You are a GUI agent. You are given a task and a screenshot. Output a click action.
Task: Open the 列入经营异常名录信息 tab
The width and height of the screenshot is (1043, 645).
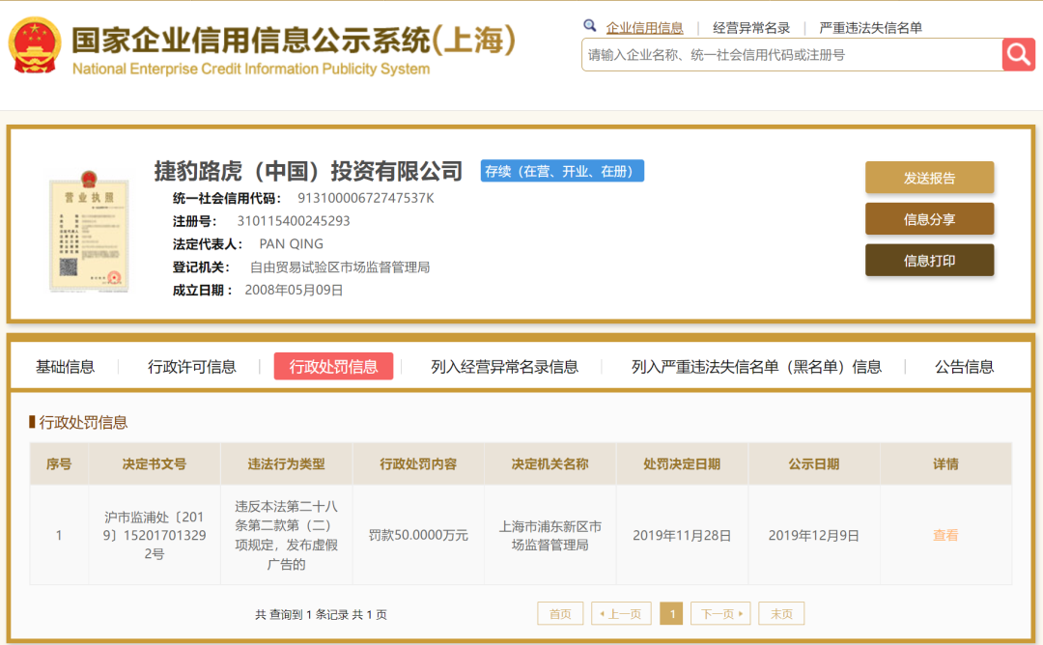tap(504, 366)
